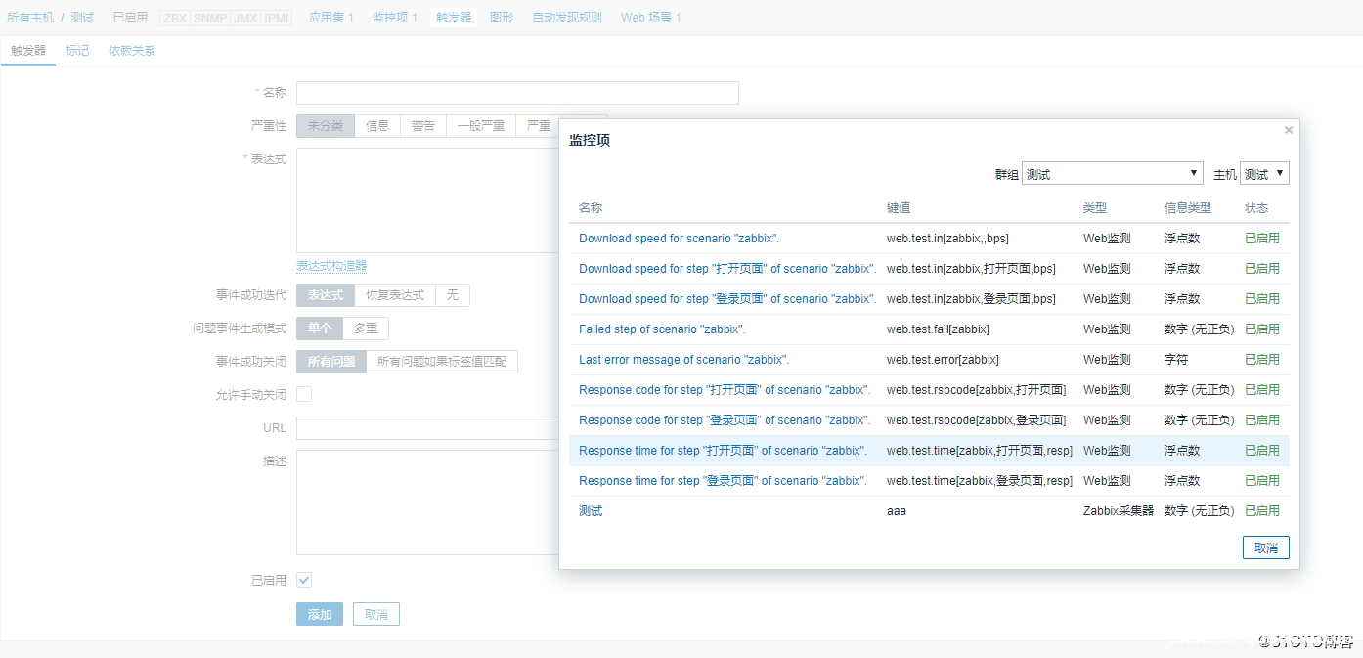Focus the 描述 text area
Image resolution: width=1363 pixels, height=658 pixels.
point(427,503)
